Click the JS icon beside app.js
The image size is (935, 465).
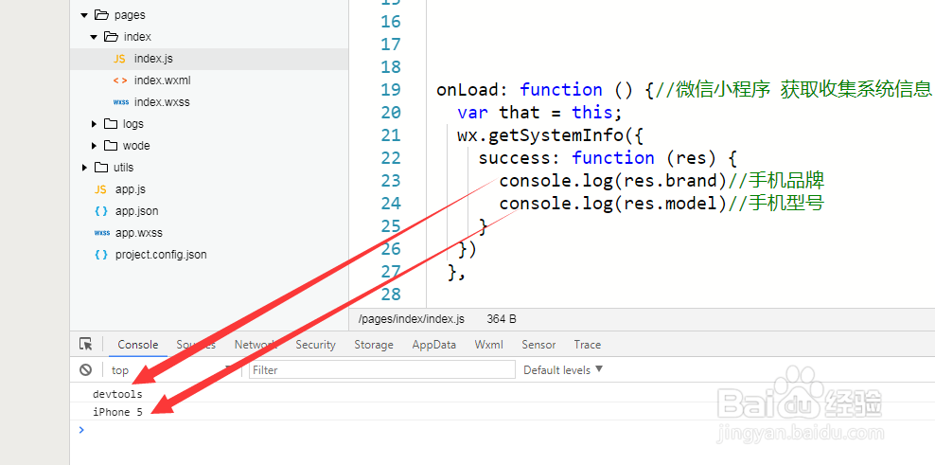click(x=100, y=189)
